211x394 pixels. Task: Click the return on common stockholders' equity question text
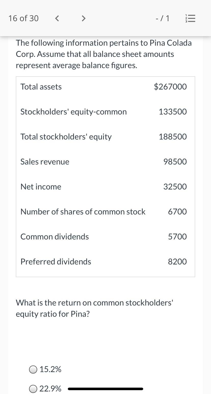coord(95,308)
